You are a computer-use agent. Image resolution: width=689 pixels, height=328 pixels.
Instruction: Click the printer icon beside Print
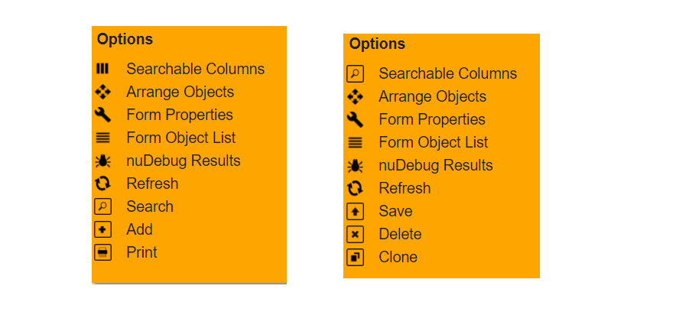102,252
